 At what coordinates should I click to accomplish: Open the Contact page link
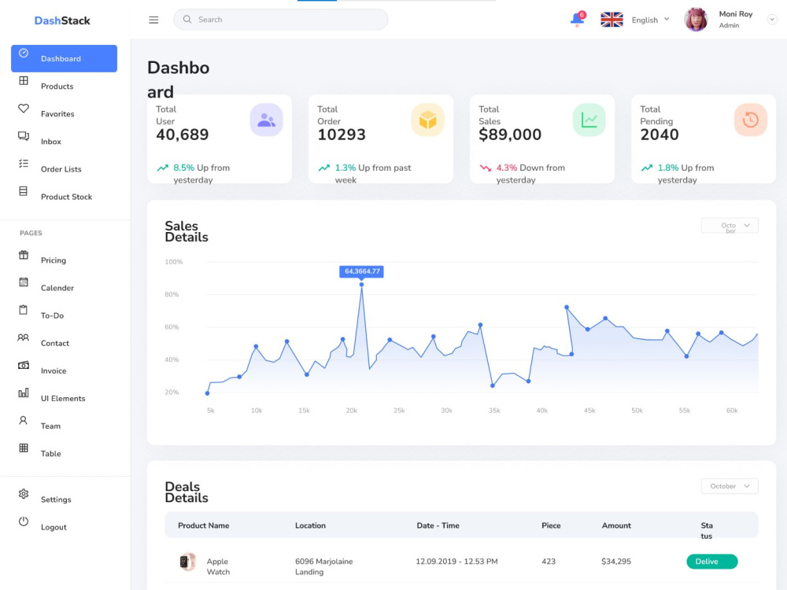click(55, 343)
